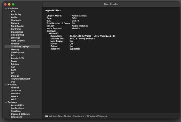The width and height of the screenshot is (181, 122).
Task: Select Disc Burning entry
Action: coord(18,35)
